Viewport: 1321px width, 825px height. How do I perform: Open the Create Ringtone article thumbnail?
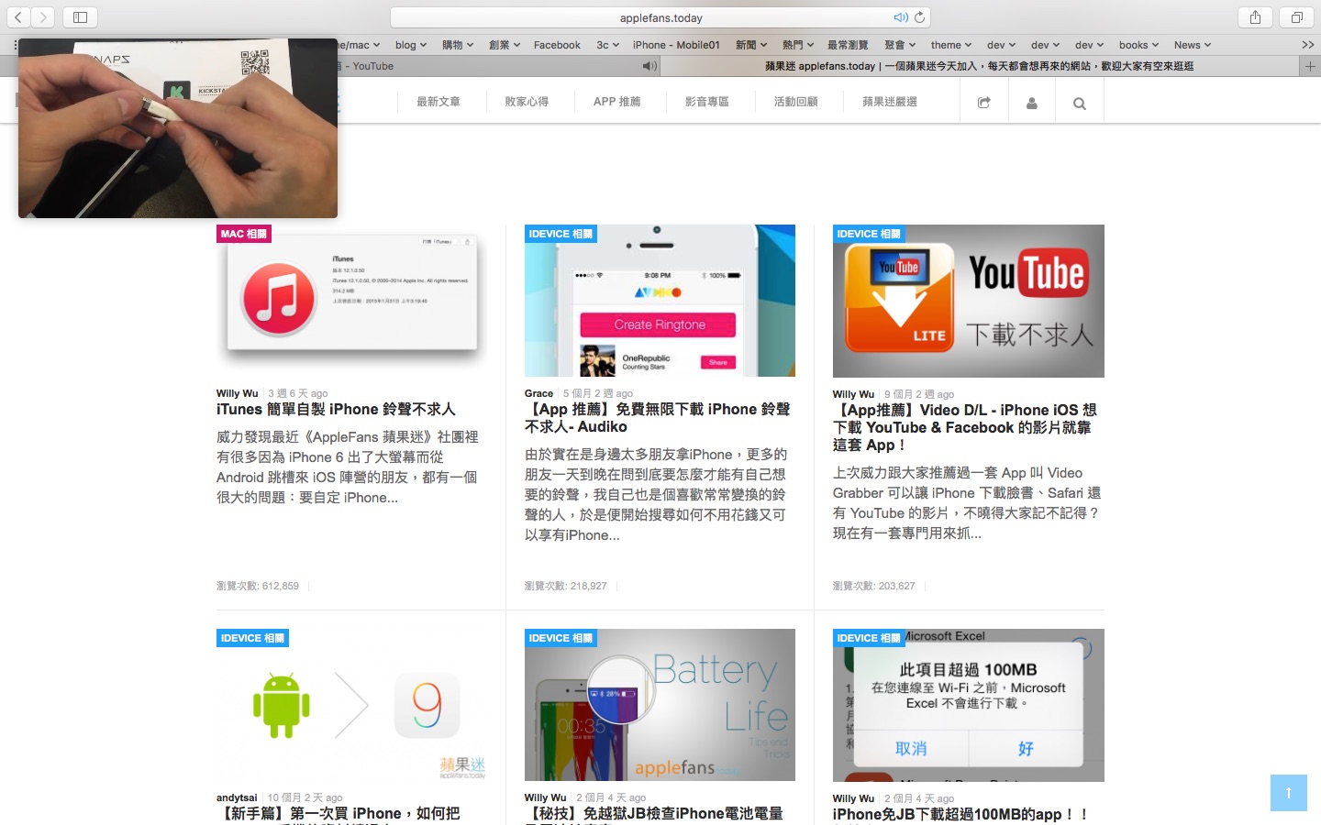660,301
